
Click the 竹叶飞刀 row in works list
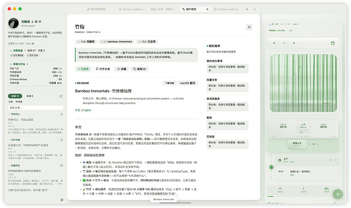pyautogui.click(x=36, y=68)
